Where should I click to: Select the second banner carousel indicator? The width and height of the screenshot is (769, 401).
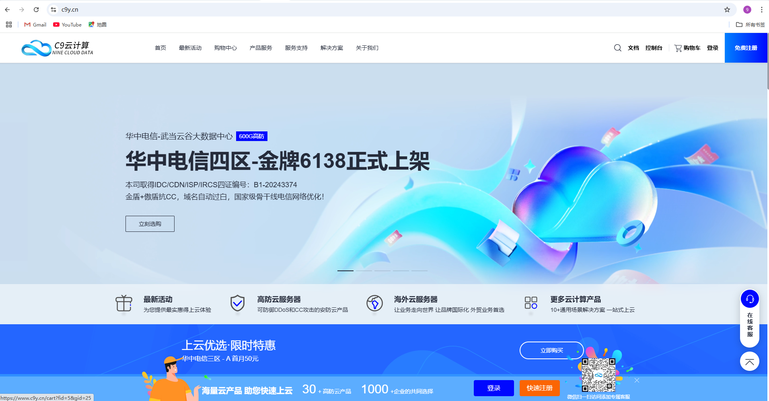tap(364, 271)
